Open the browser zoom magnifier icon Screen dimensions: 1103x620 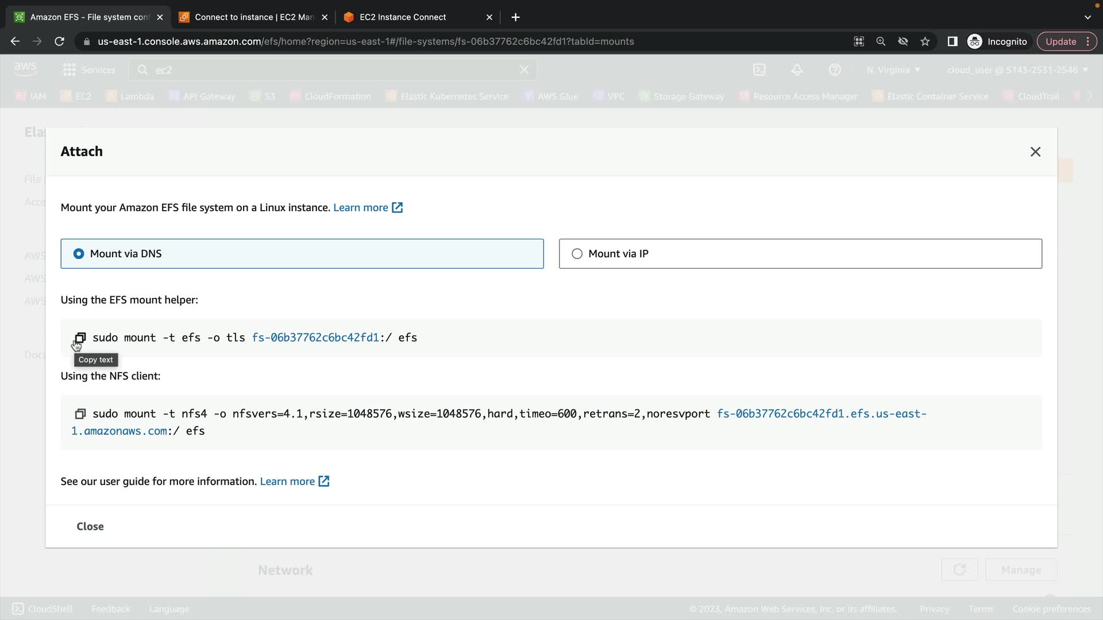[x=881, y=41]
